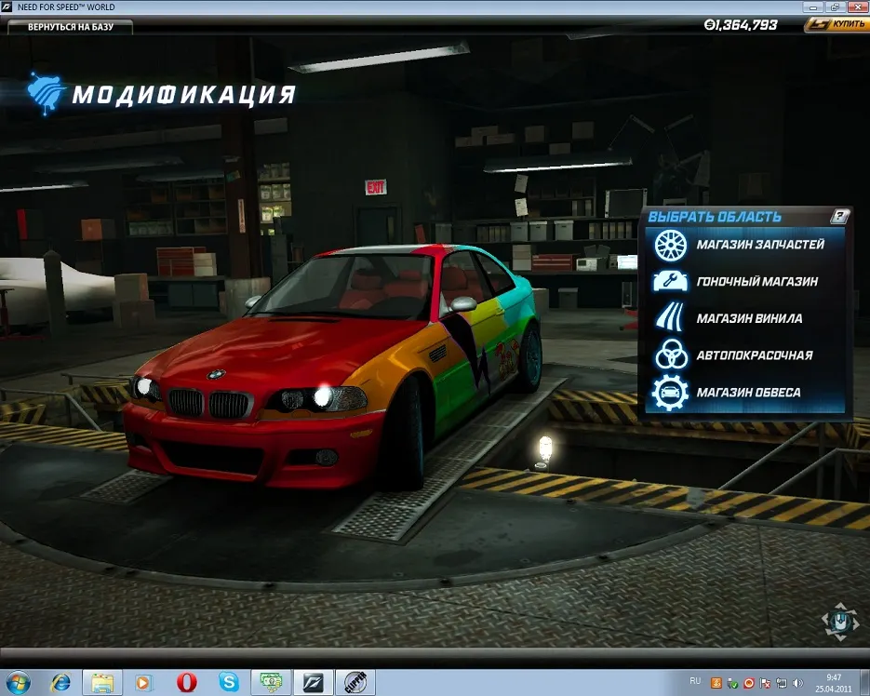Click the three-circles paint icon
Image resolution: width=870 pixels, height=696 pixels.
pyautogui.click(x=671, y=355)
